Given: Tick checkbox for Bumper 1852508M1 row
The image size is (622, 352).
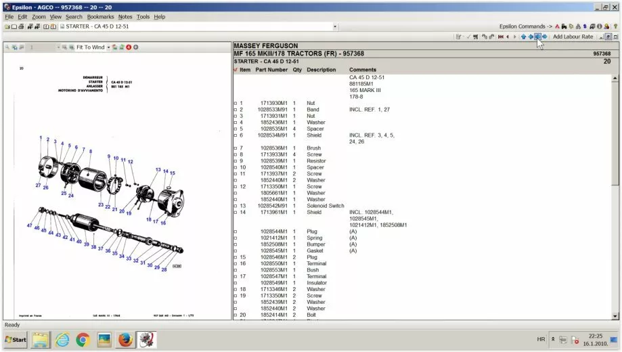Looking at the screenshot, I should click(x=236, y=244).
